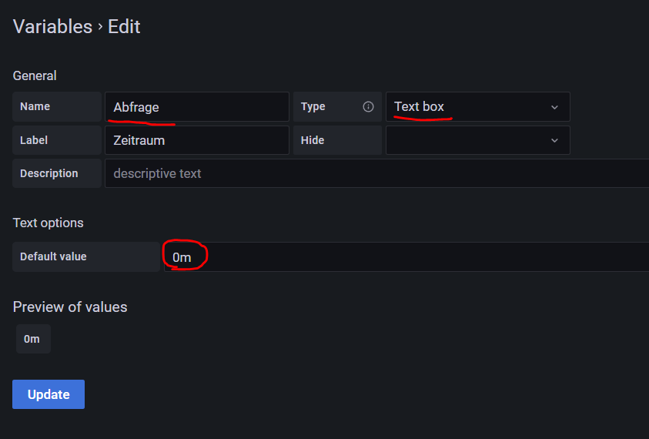Click the chevron arrow in the Type selector
649x439 pixels.
(x=554, y=107)
